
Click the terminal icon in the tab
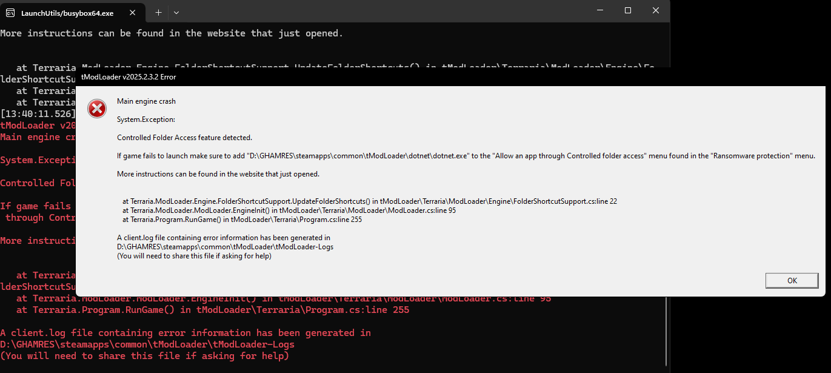pyautogui.click(x=10, y=13)
